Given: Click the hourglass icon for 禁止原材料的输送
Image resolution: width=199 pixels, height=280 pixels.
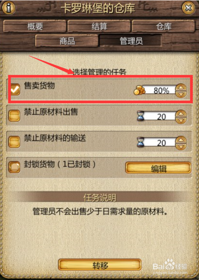Looking at the screenshot, I should pos(140,142).
